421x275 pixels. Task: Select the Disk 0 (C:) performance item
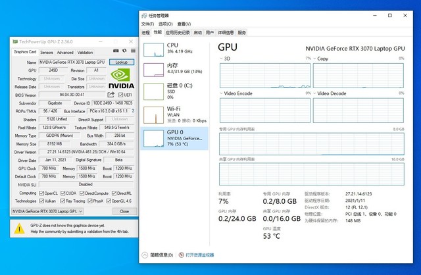pos(174,91)
